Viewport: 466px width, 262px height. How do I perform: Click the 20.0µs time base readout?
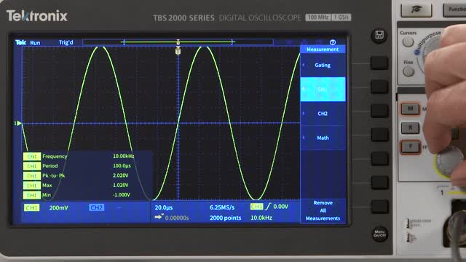(x=164, y=207)
